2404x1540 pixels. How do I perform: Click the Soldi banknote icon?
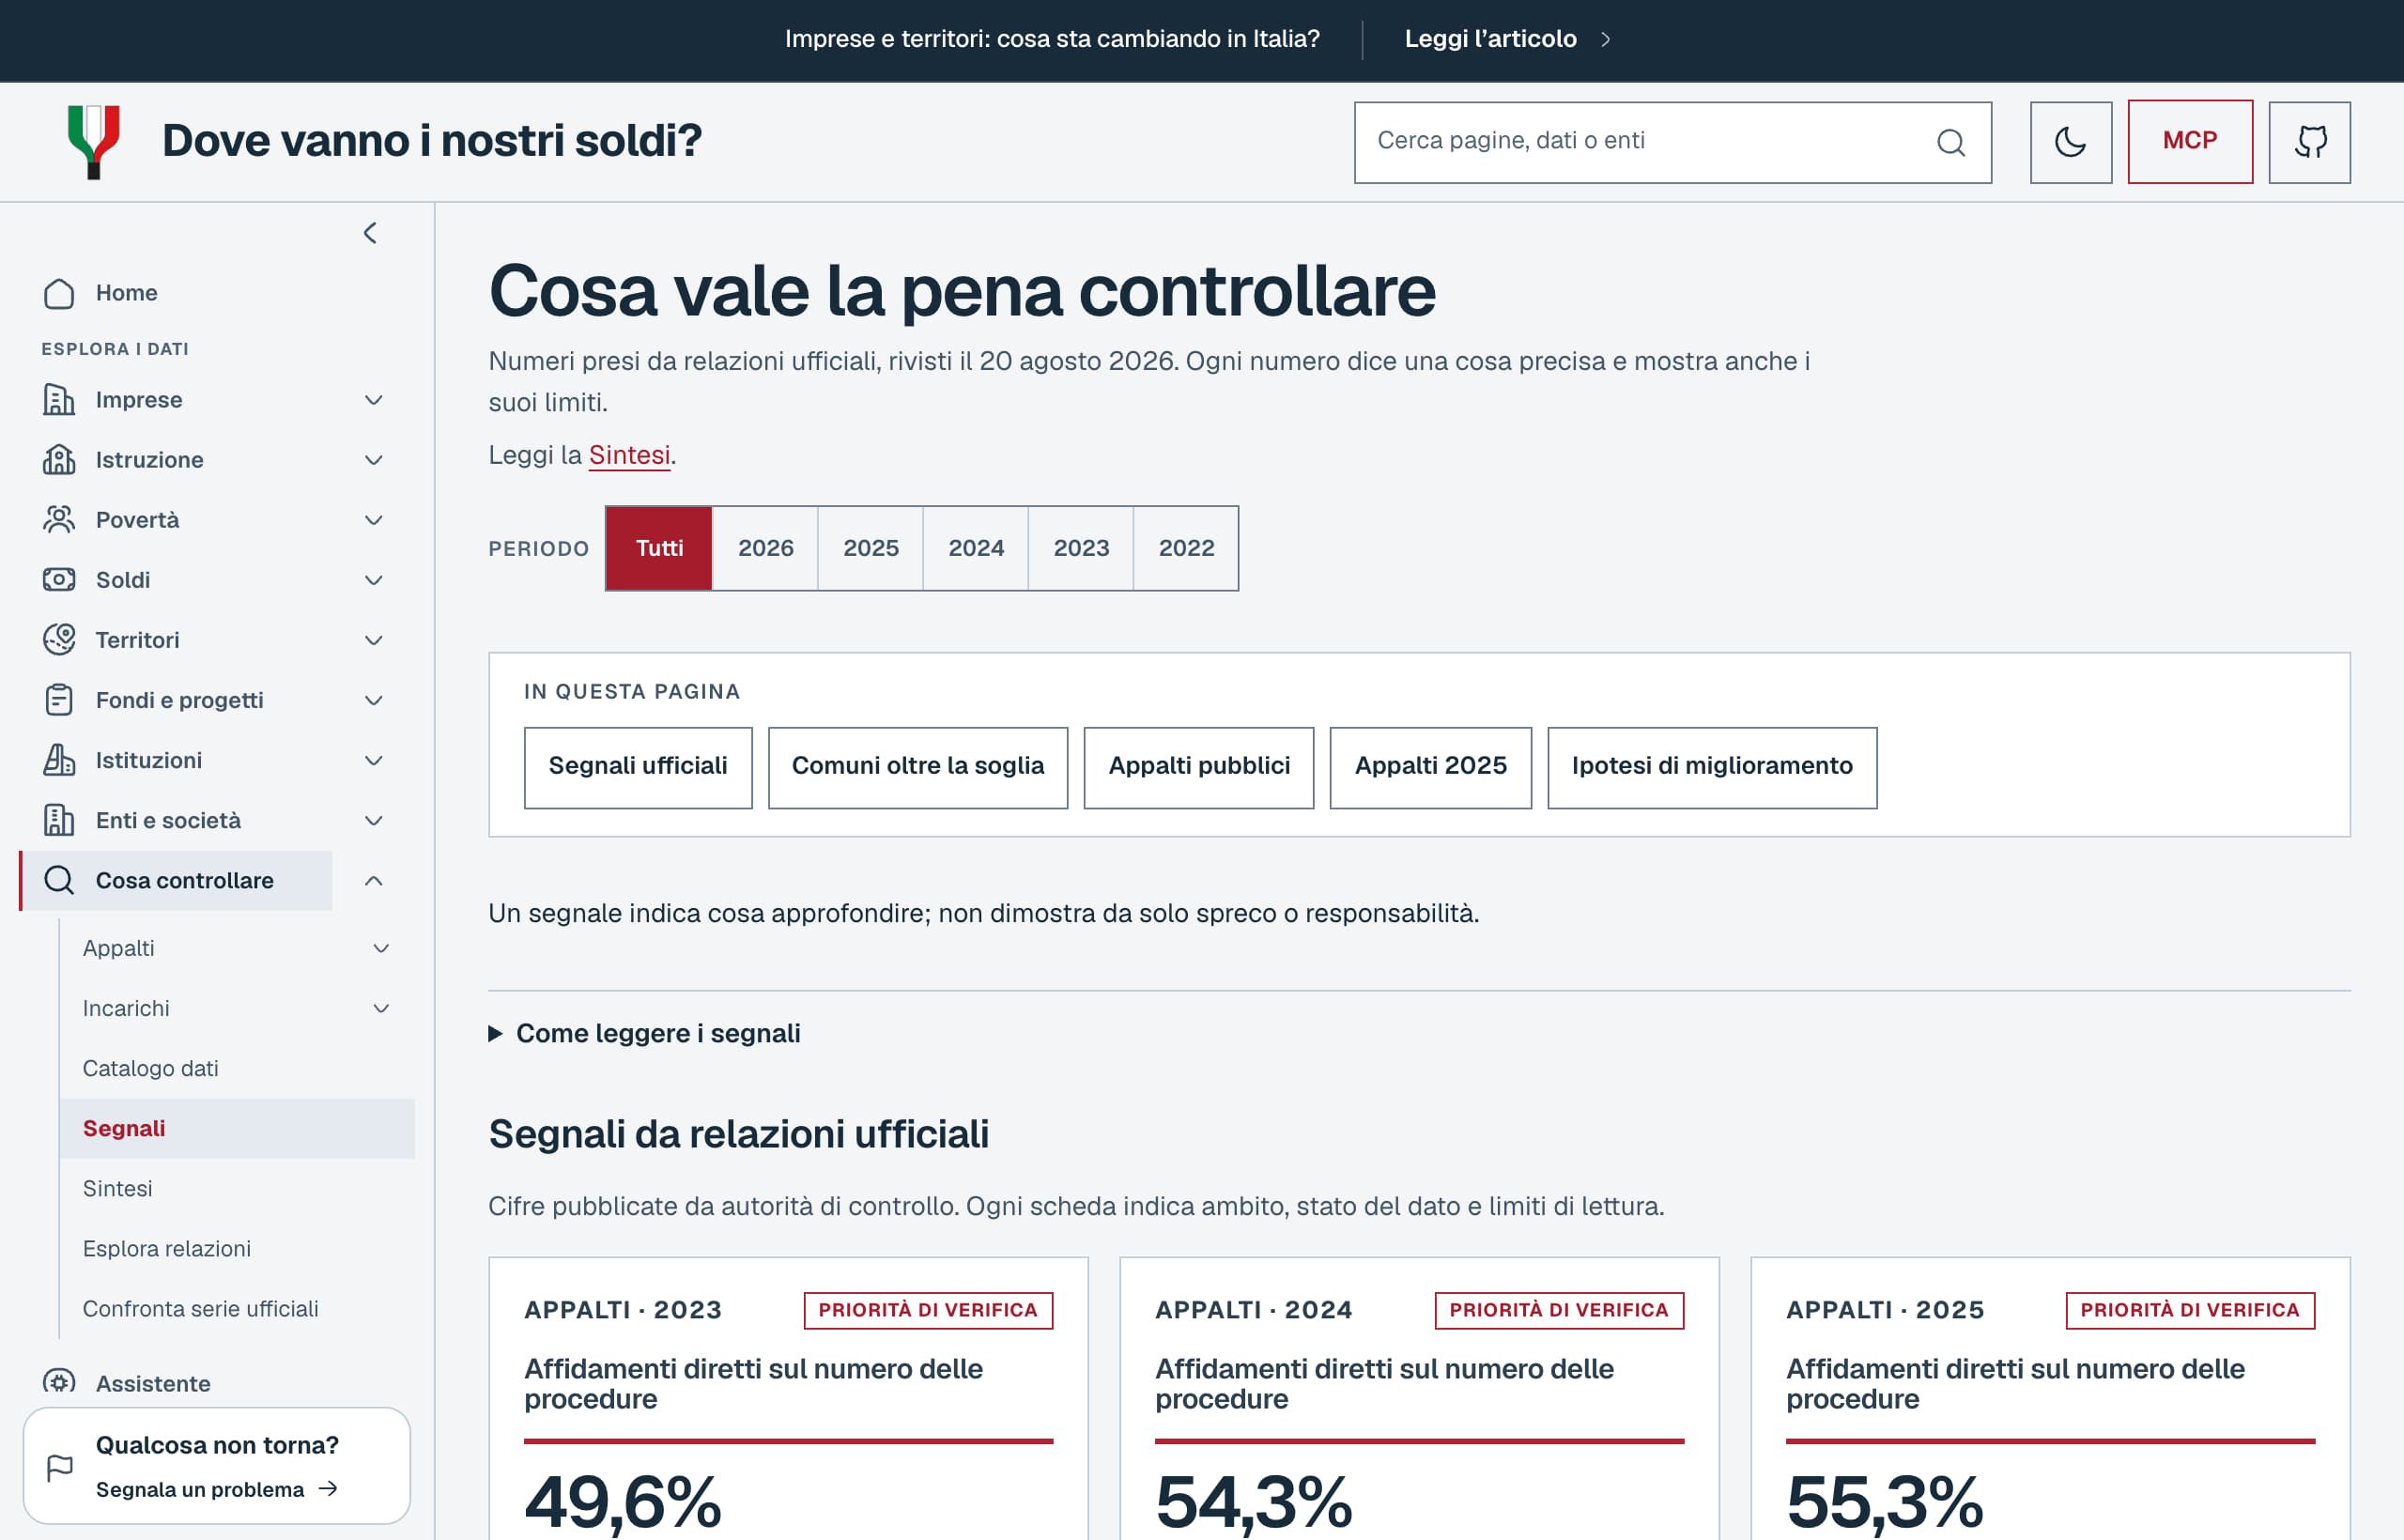point(59,580)
